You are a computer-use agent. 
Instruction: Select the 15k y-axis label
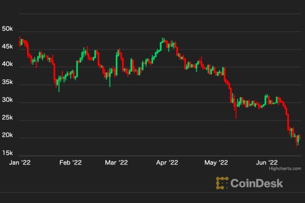point(8,153)
